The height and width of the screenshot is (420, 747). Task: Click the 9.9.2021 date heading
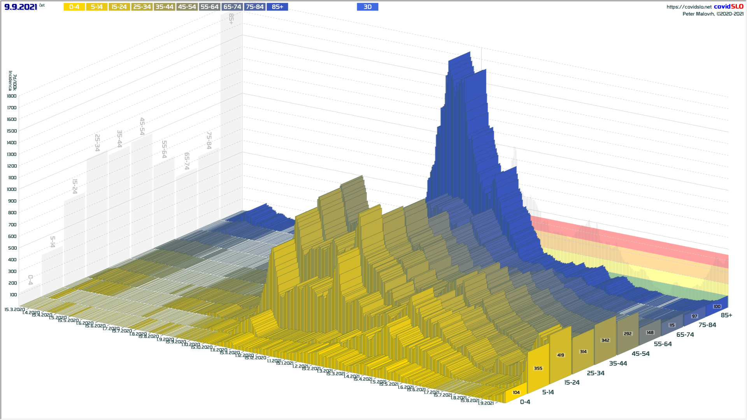tap(21, 7)
